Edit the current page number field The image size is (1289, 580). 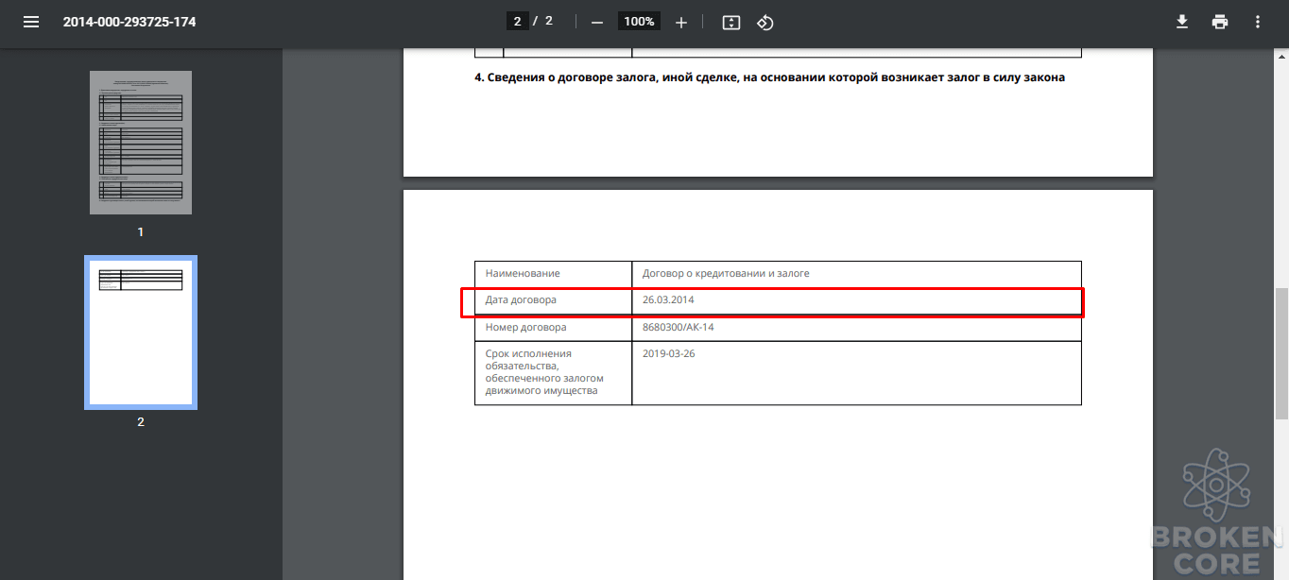[517, 22]
